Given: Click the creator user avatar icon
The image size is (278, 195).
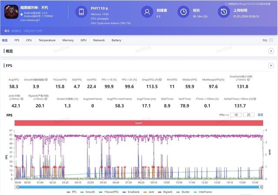Looking at the screenshot, I should pyautogui.click(x=148, y=12).
